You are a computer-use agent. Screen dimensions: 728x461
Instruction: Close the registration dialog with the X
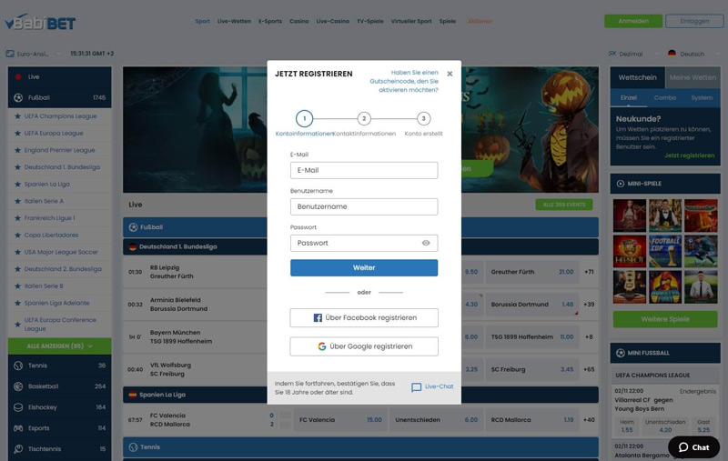[450, 74]
